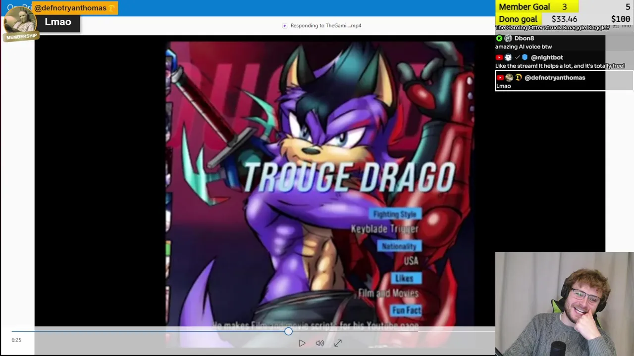Click the Lmao chat popup message

point(58,22)
